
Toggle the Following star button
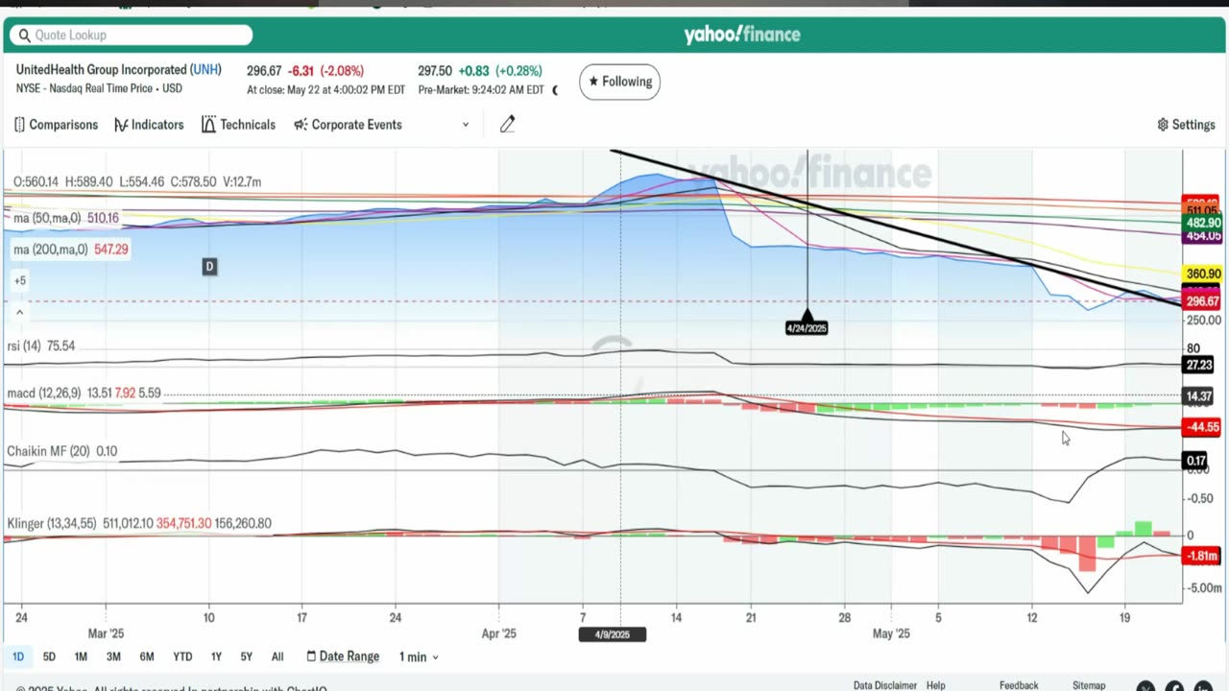coord(619,82)
